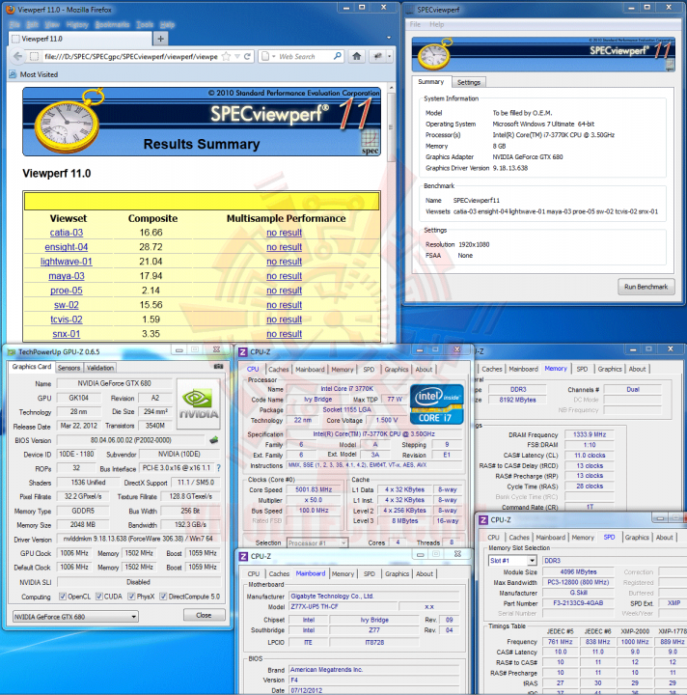Open the address bar history dropdown arrow

pos(237,56)
